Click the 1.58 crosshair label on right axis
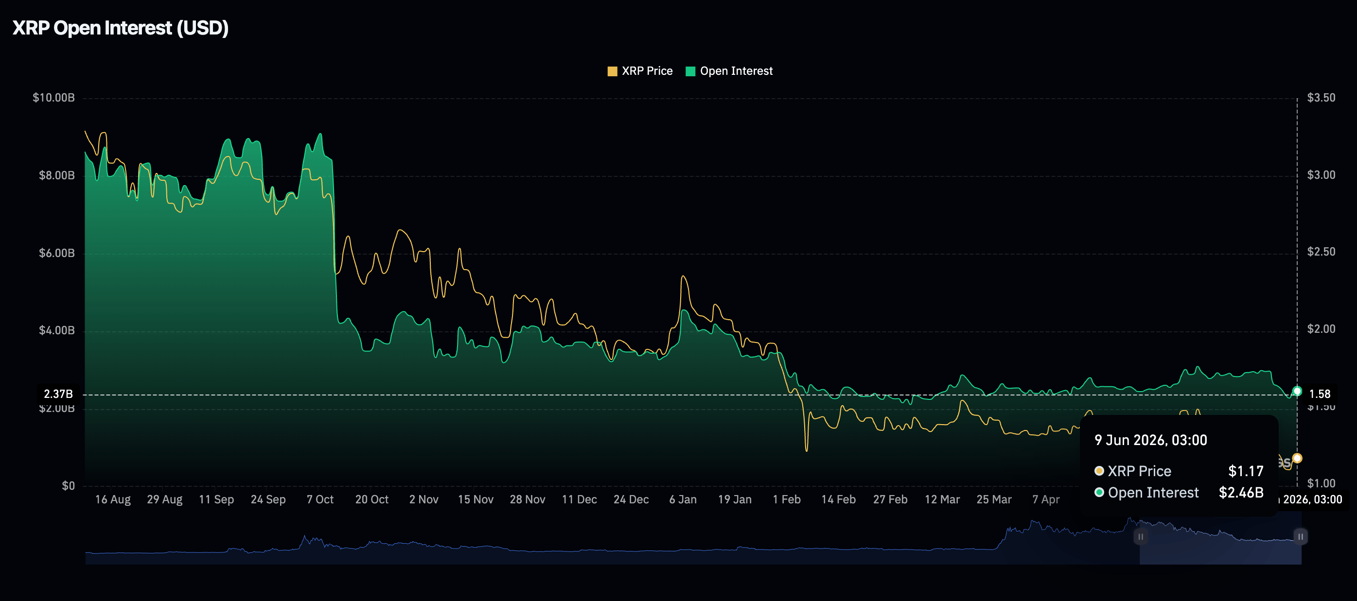Viewport: 1357px width, 601px height. [x=1320, y=394]
